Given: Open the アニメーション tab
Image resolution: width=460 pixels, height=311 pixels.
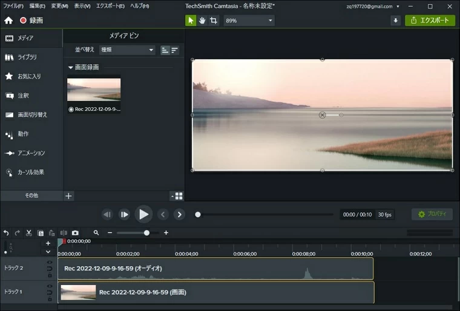Looking at the screenshot, I should tap(31, 153).
